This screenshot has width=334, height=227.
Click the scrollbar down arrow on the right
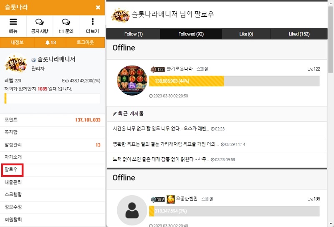tap(331, 224)
